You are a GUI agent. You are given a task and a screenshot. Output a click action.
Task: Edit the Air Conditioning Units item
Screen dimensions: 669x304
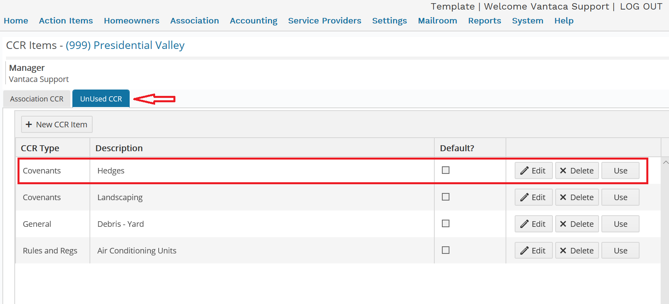point(533,251)
